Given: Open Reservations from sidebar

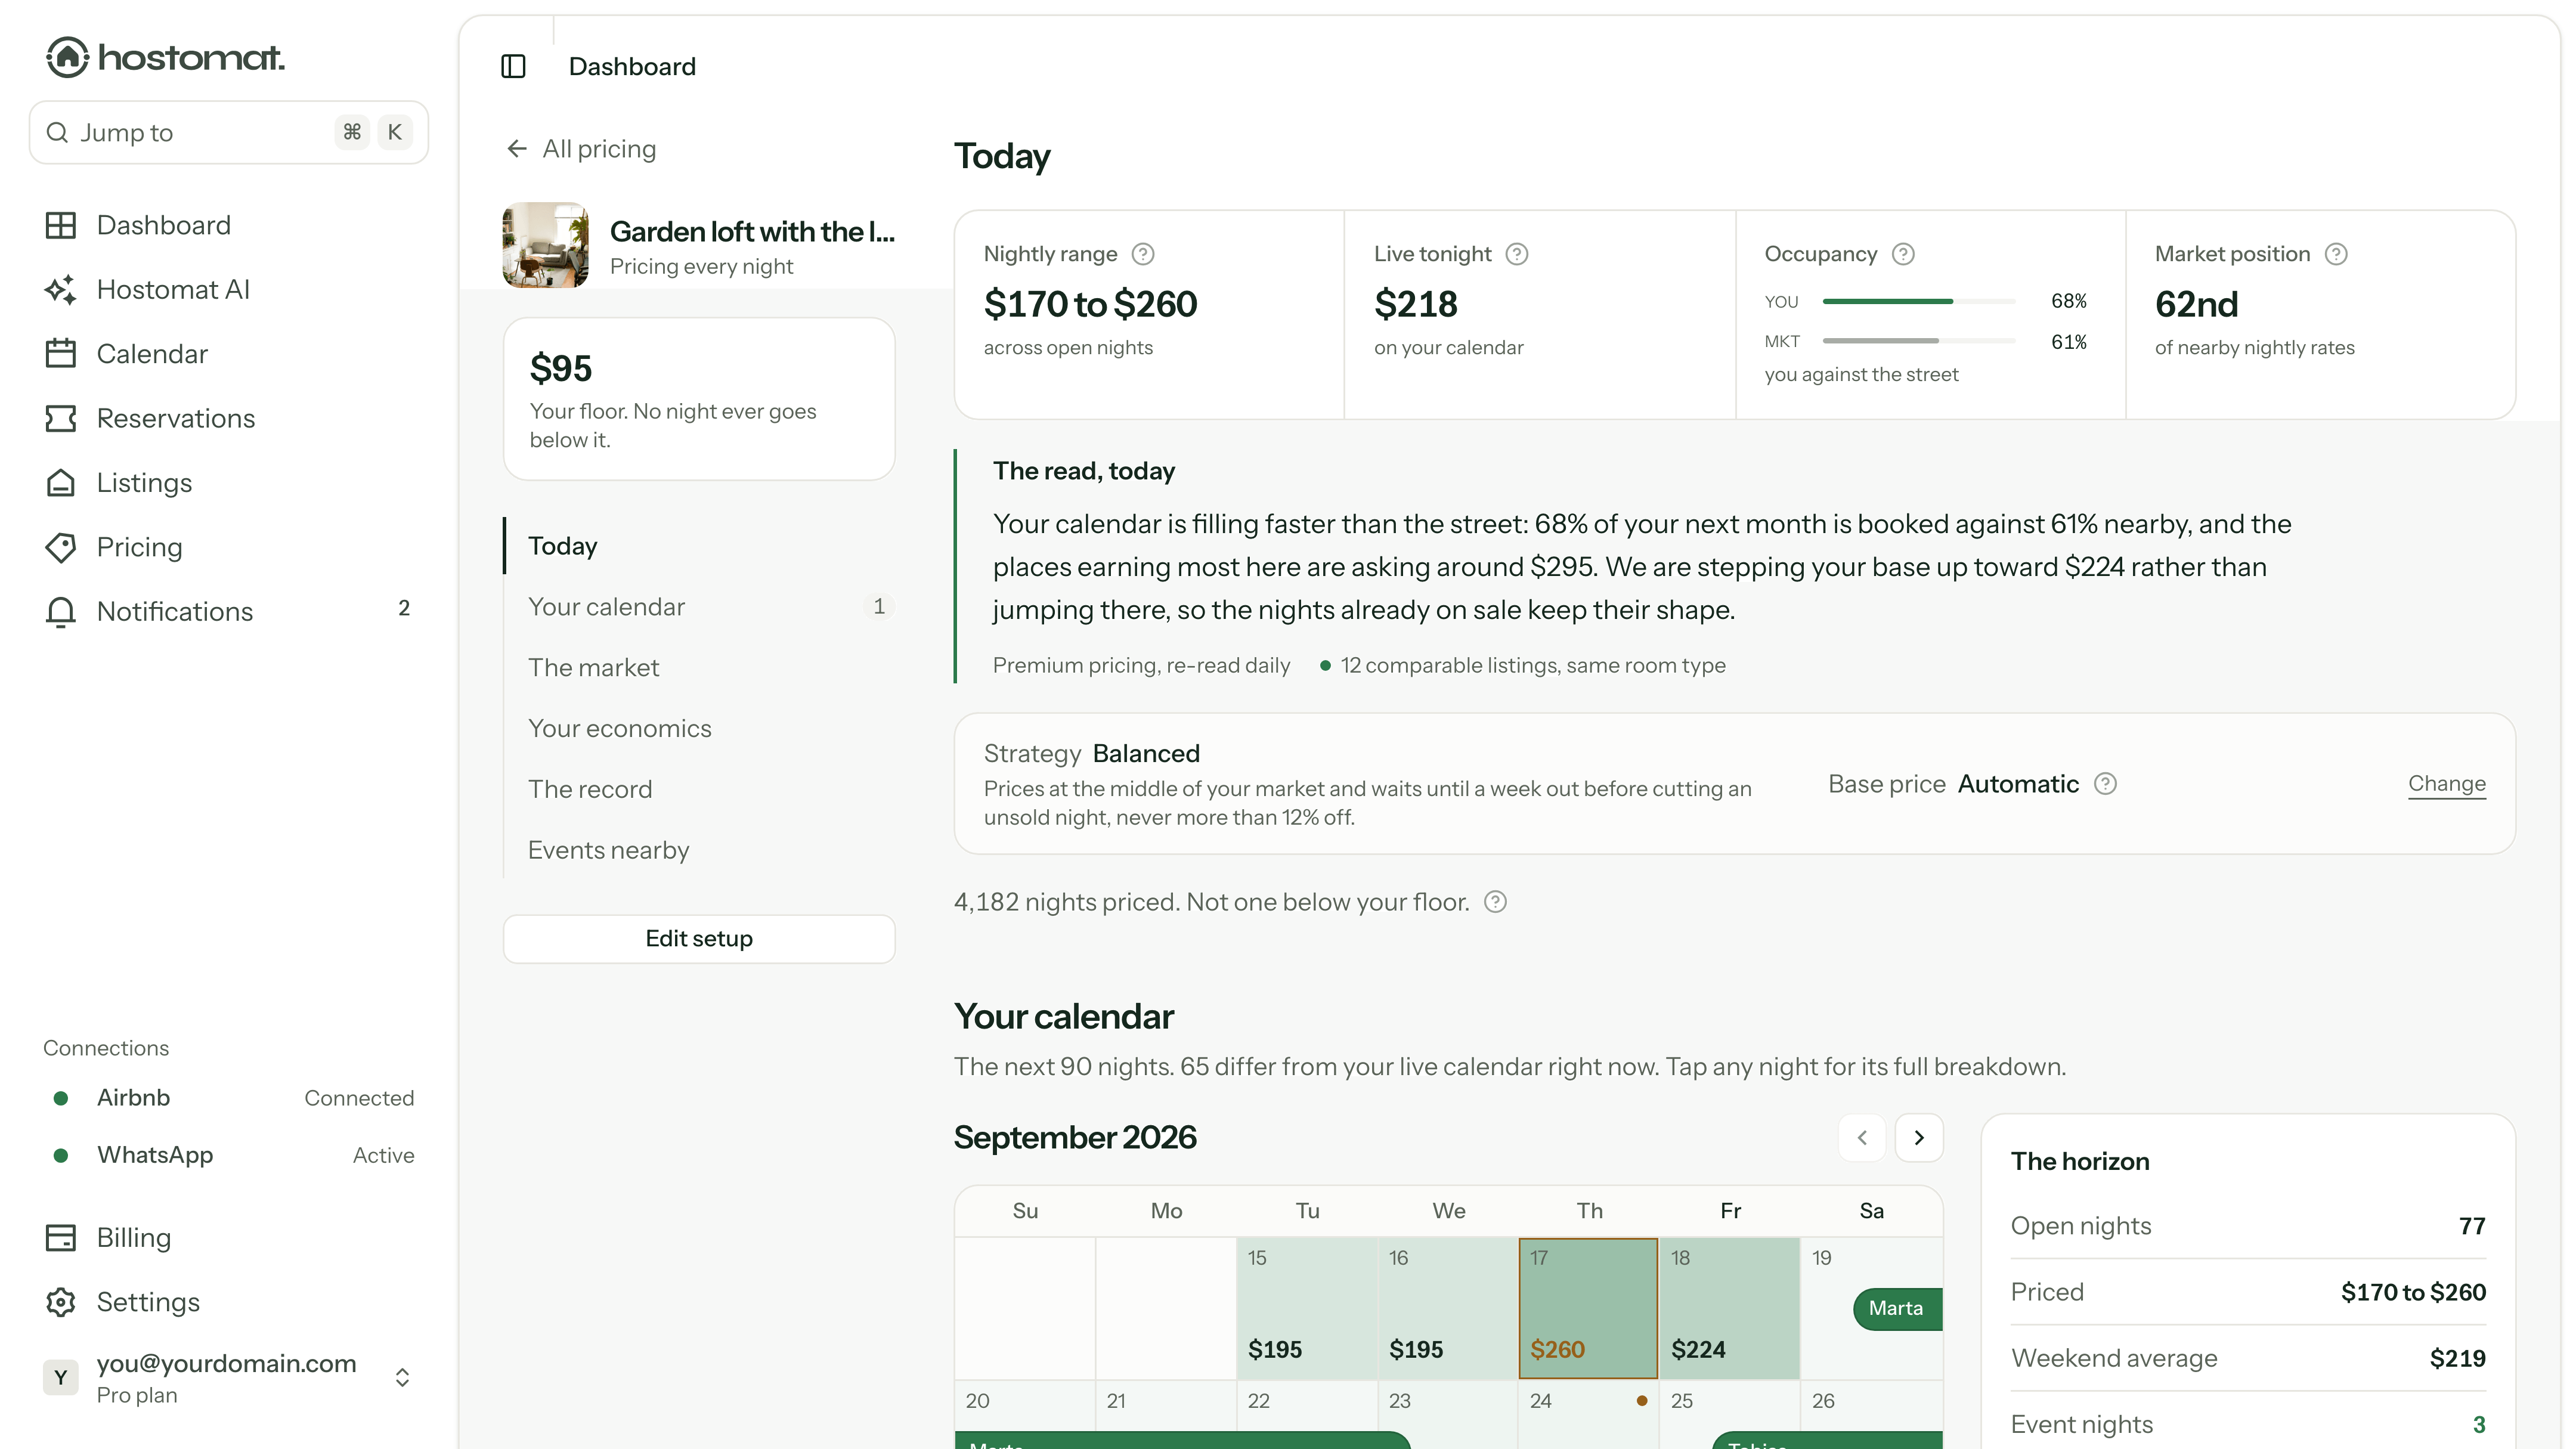Looking at the screenshot, I should [228, 418].
